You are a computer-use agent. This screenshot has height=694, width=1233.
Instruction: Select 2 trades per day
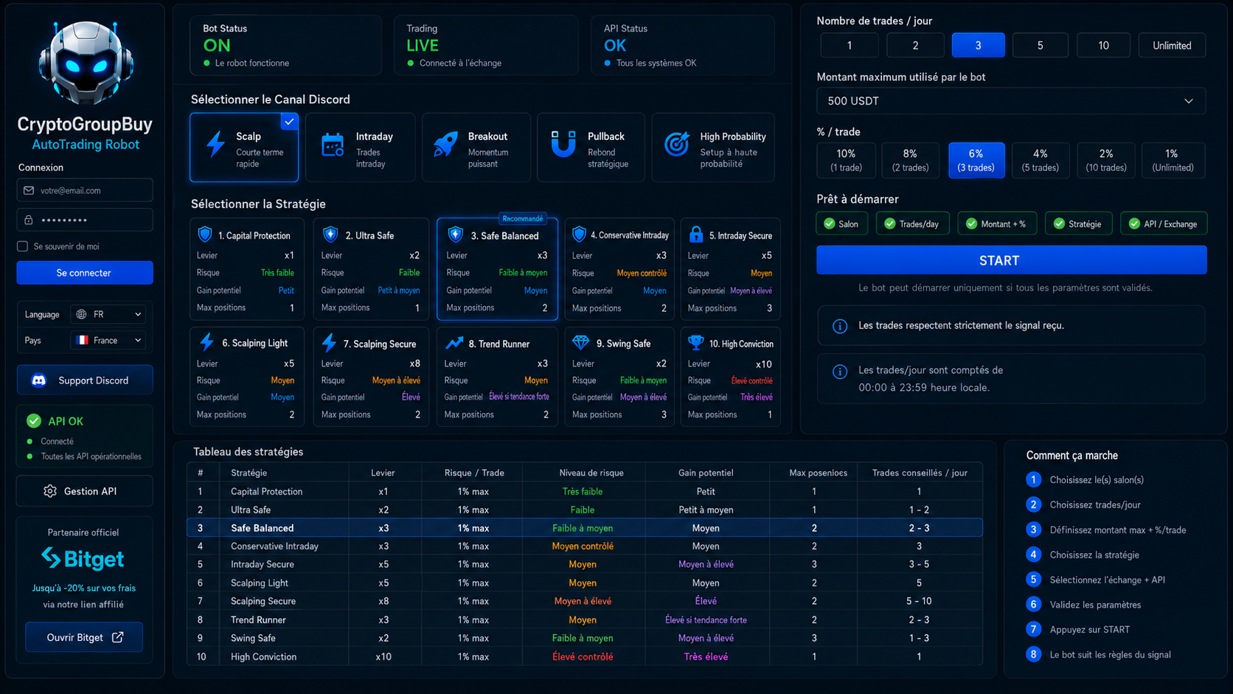(915, 45)
